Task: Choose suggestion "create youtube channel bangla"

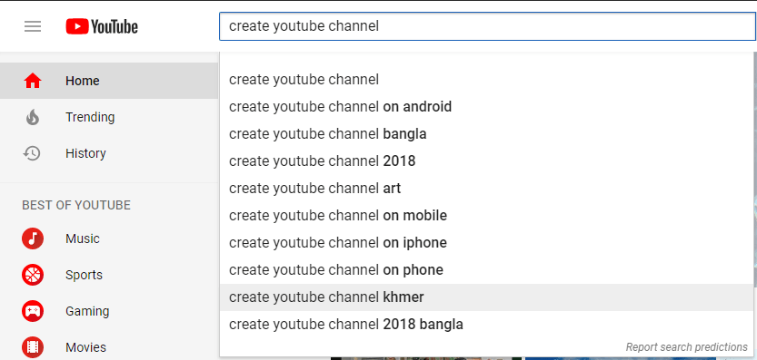Action: (487, 133)
